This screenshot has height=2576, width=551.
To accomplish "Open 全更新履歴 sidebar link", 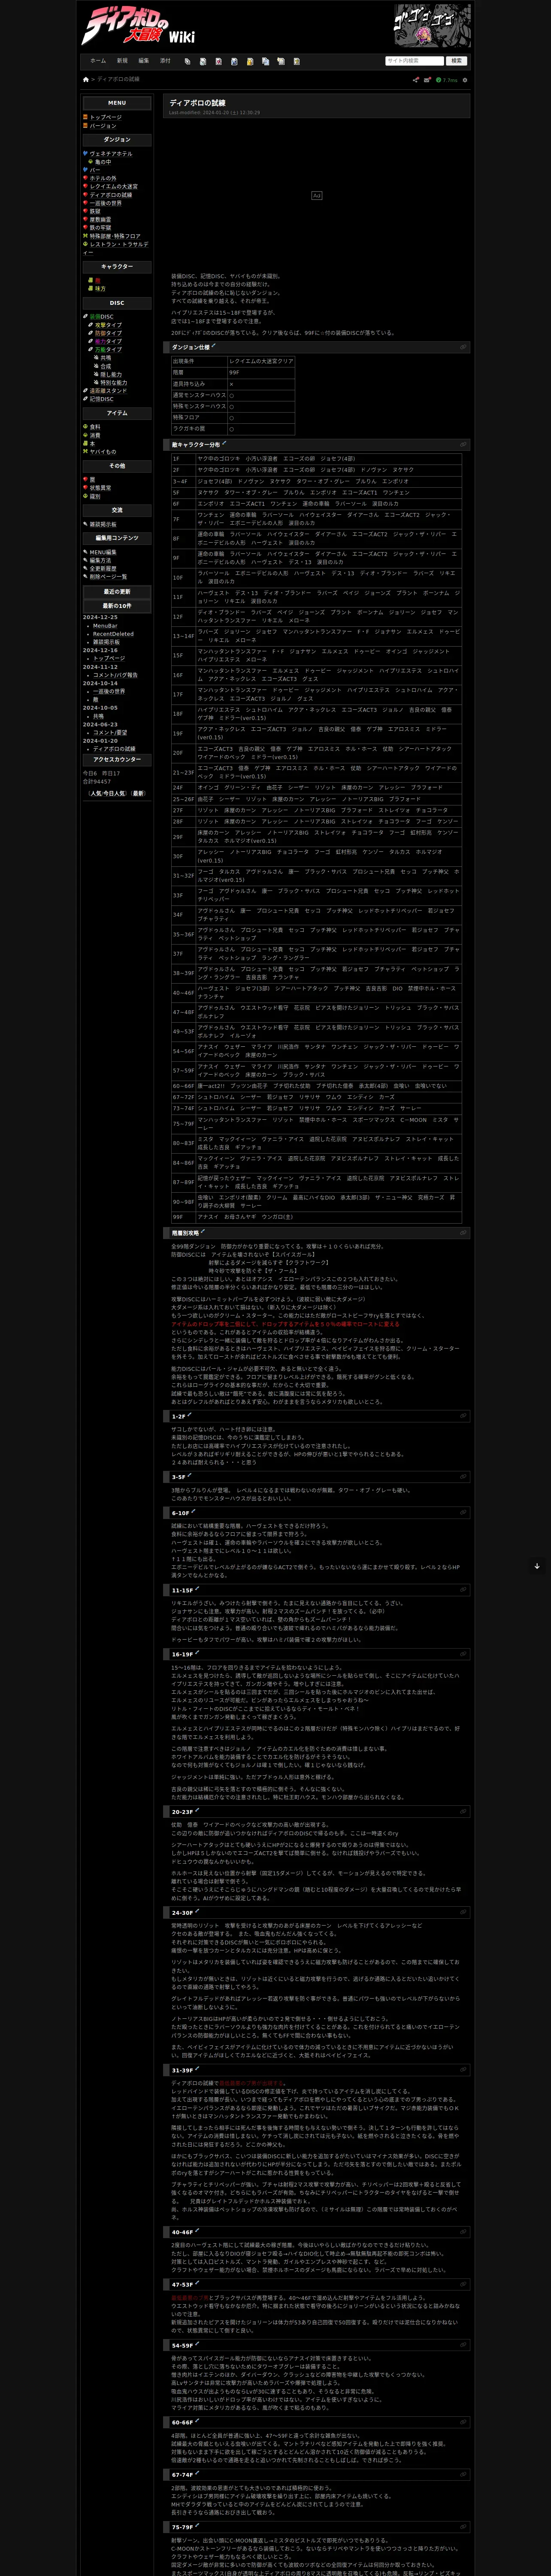I will pos(103,568).
